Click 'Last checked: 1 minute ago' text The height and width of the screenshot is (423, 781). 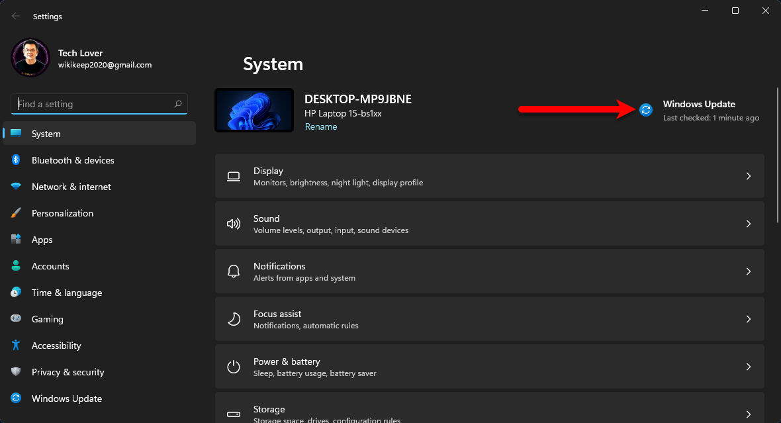(712, 118)
